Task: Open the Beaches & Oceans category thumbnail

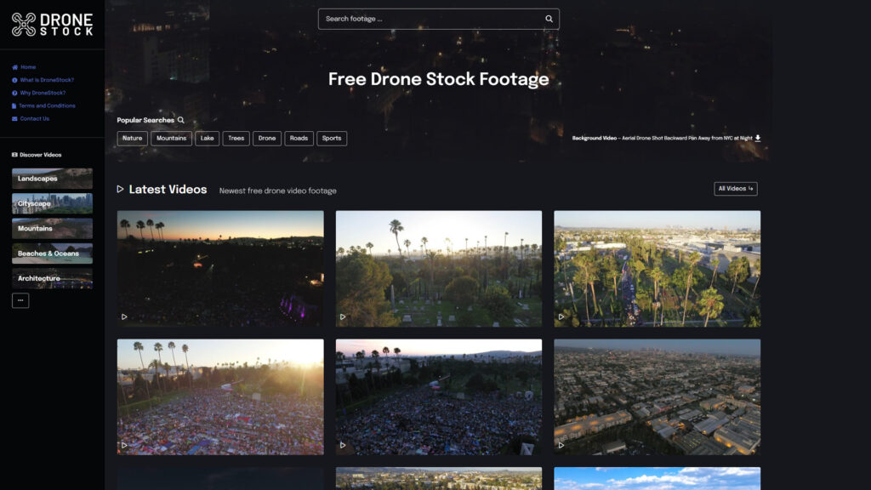Action: 52,253
